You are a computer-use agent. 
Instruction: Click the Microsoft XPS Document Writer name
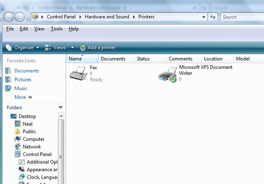pos(206,70)
